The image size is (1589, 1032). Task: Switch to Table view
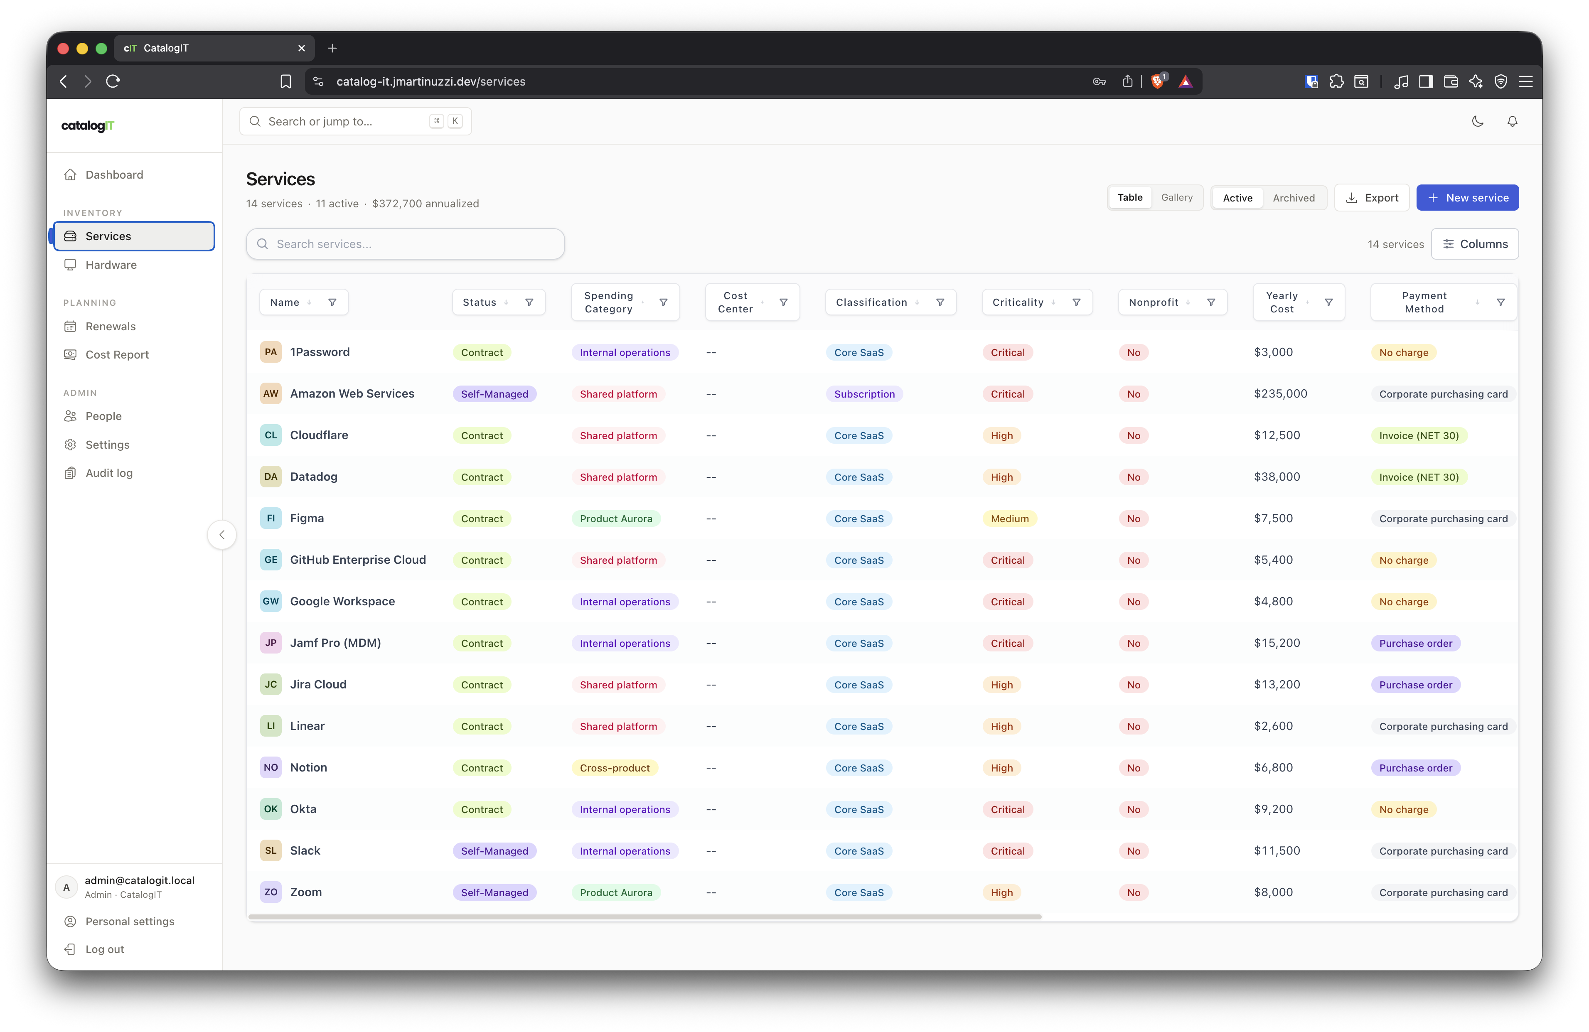coord(1130,198)
